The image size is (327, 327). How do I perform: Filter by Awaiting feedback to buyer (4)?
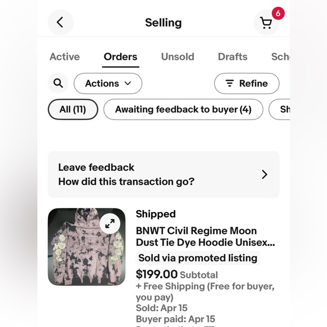click(183, 109)
